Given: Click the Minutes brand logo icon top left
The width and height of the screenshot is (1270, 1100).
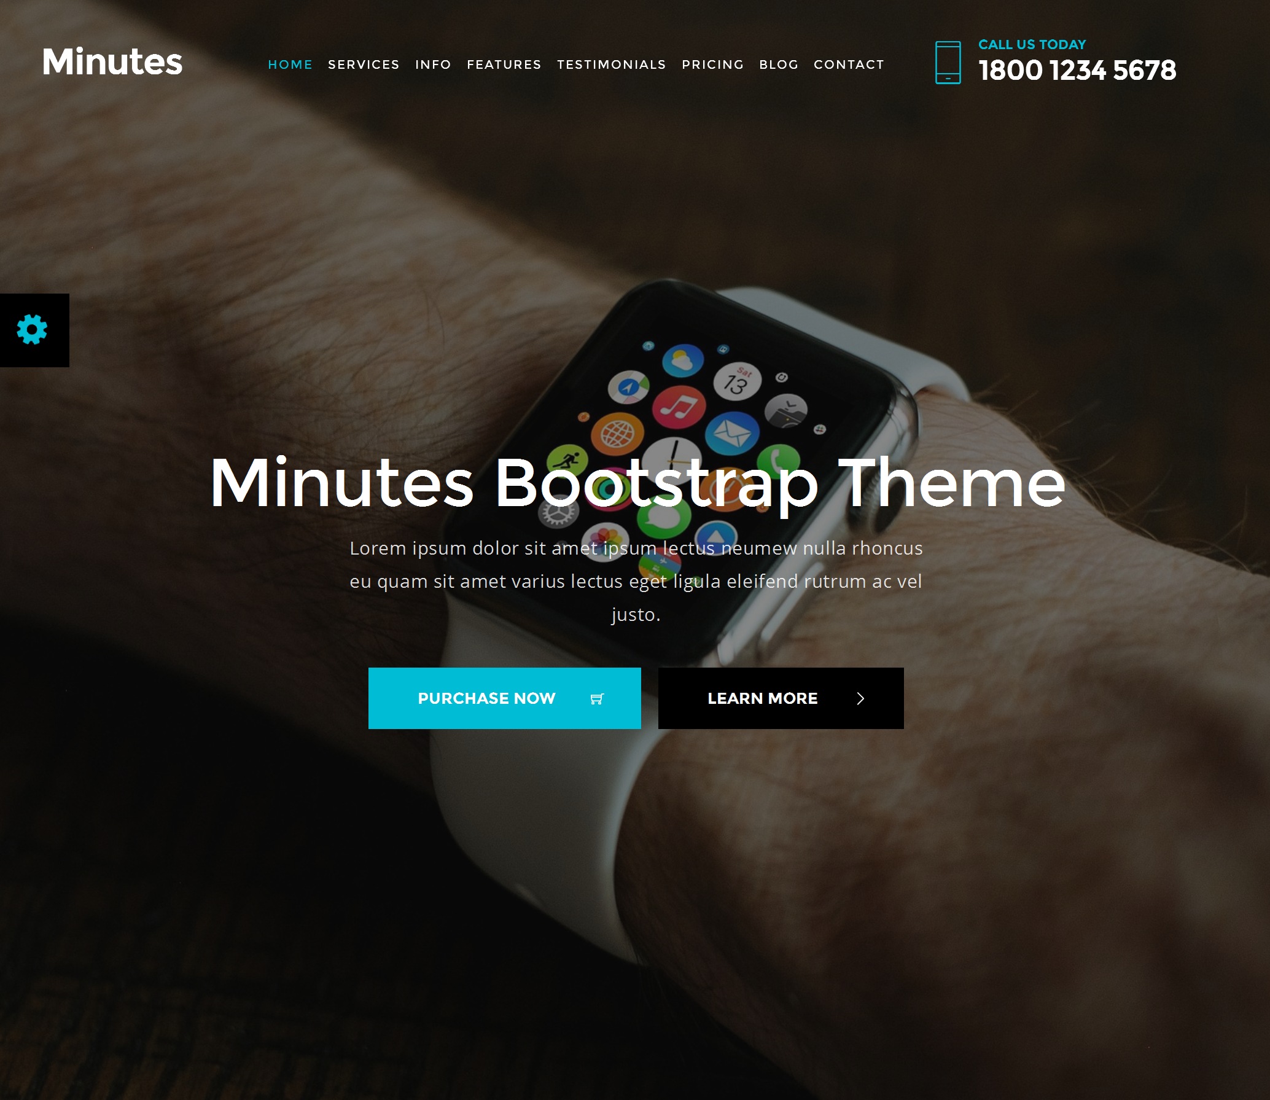Looking at the screenshot, I should (x=112, y=61).
